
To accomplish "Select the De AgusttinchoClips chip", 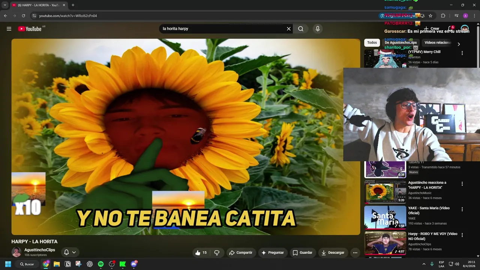I will tap(400, 43).
